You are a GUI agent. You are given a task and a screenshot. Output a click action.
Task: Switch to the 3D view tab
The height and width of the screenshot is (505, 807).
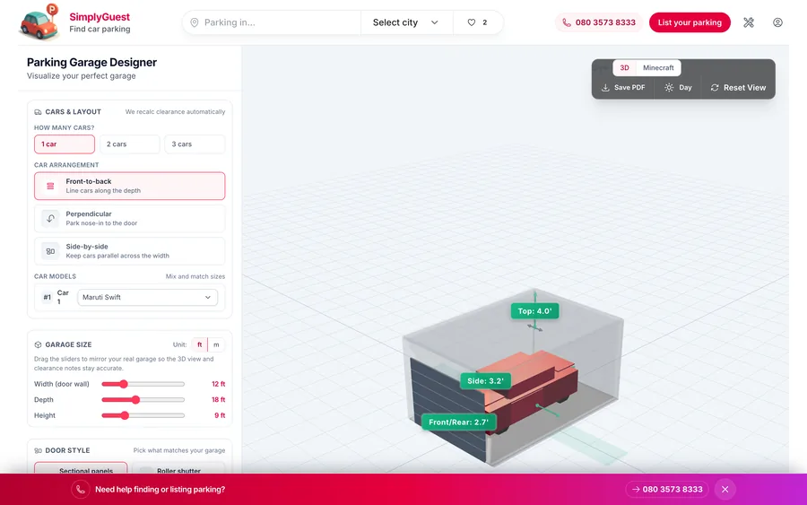pos(624,68)
